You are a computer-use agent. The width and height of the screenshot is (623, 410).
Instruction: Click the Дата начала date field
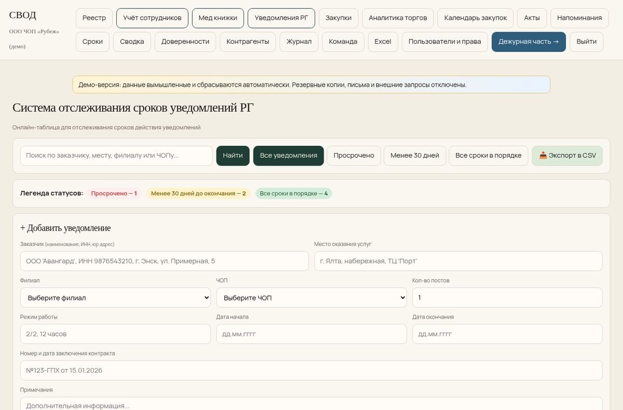[x=311, y=334]
